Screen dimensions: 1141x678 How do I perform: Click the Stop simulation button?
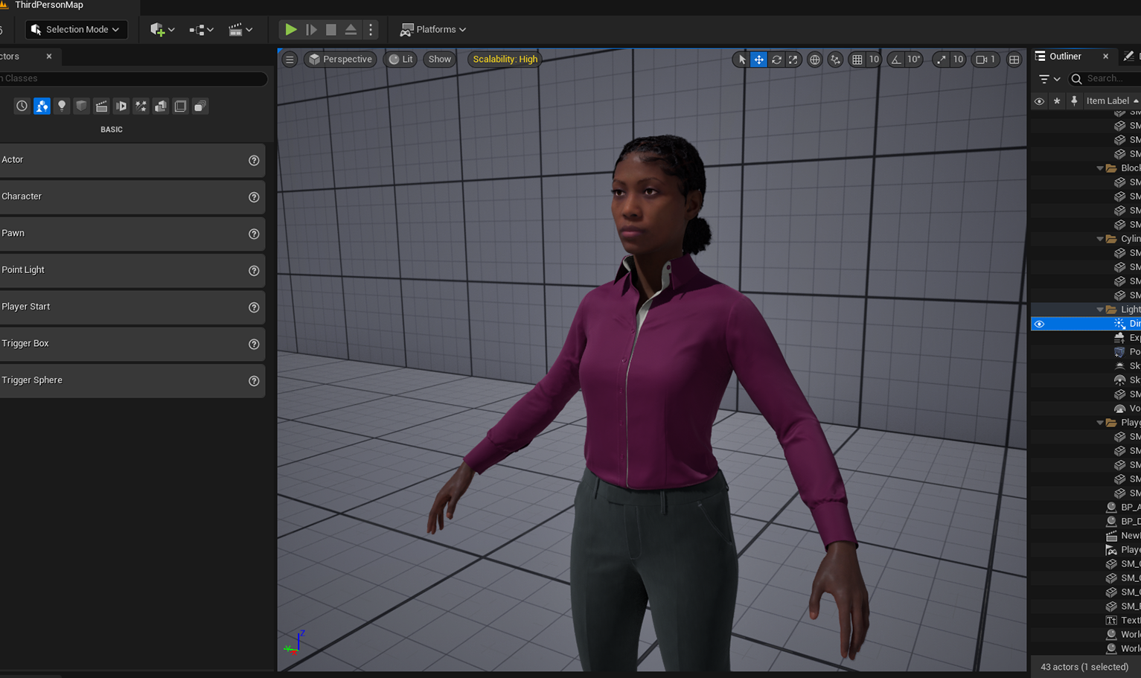click(331, 30)
